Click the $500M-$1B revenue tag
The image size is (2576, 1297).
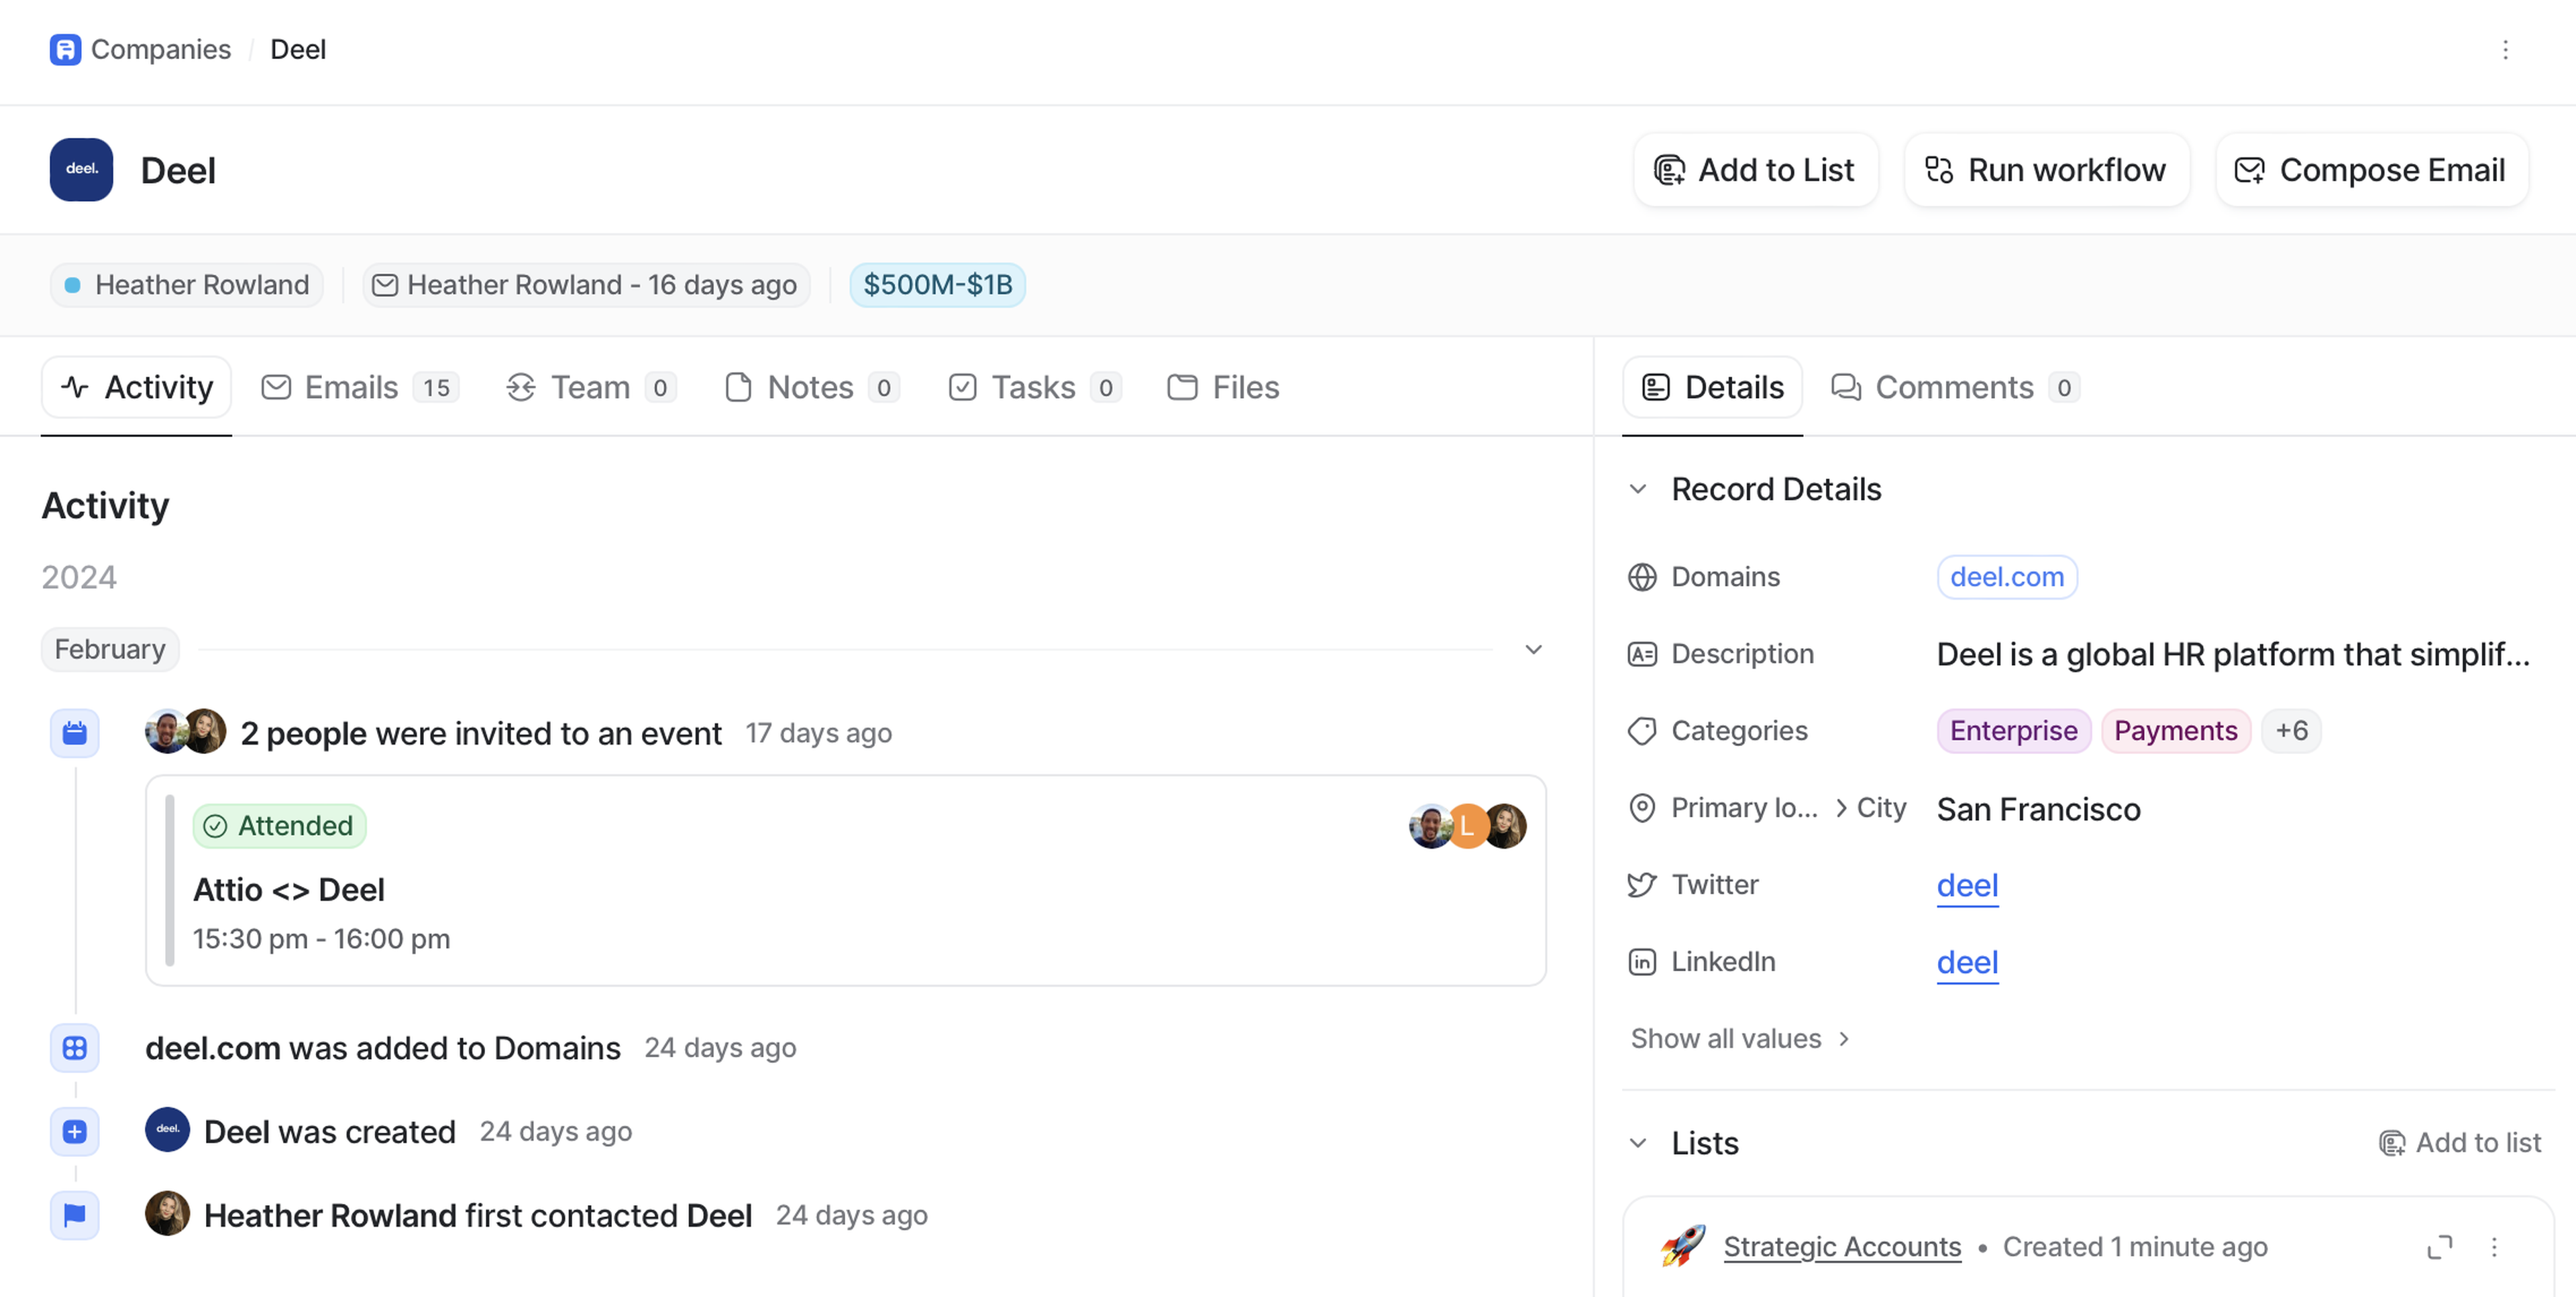point(937,285)
